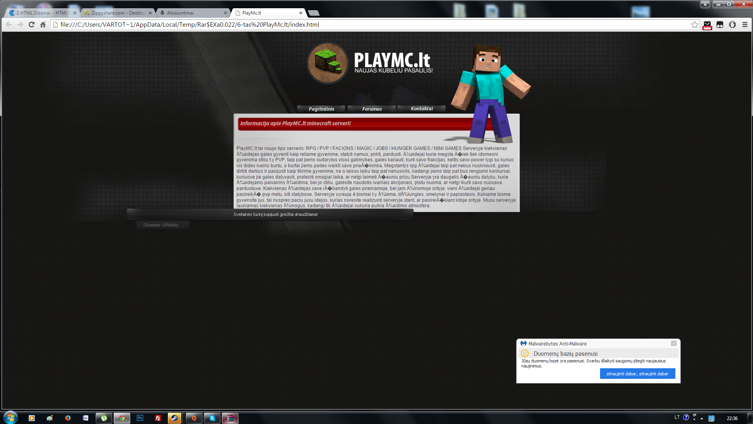
Task: Click the address bar URL field
Action: pyautogui.click(x=373, y=25)
